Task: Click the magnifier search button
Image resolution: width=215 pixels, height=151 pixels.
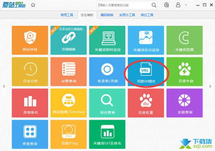Action: pos(154,5)
